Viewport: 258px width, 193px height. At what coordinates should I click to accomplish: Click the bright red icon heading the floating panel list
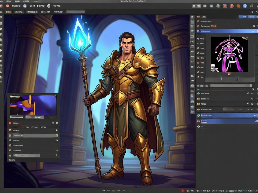tap(10, 123)
